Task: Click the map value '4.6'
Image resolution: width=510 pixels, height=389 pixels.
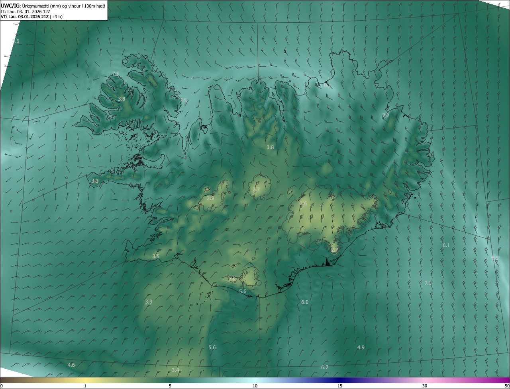Action: [x=71, y=365]
